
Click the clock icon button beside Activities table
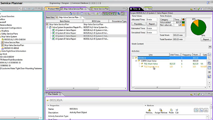pos(209,63)
